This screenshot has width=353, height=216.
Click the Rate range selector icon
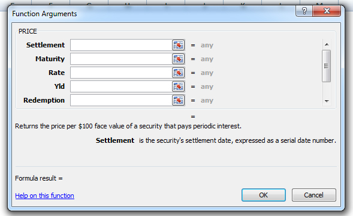pyautogui.click(x=179, y=73)
